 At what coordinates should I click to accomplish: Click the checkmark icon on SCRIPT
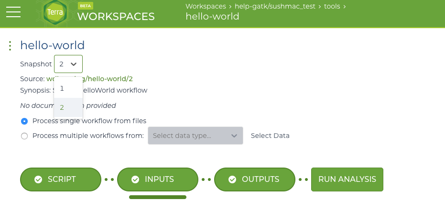point(38,179)
